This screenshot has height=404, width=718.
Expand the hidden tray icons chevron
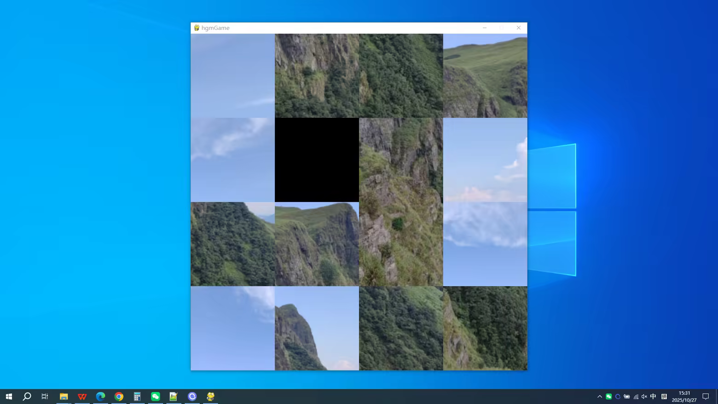point(599,397)
